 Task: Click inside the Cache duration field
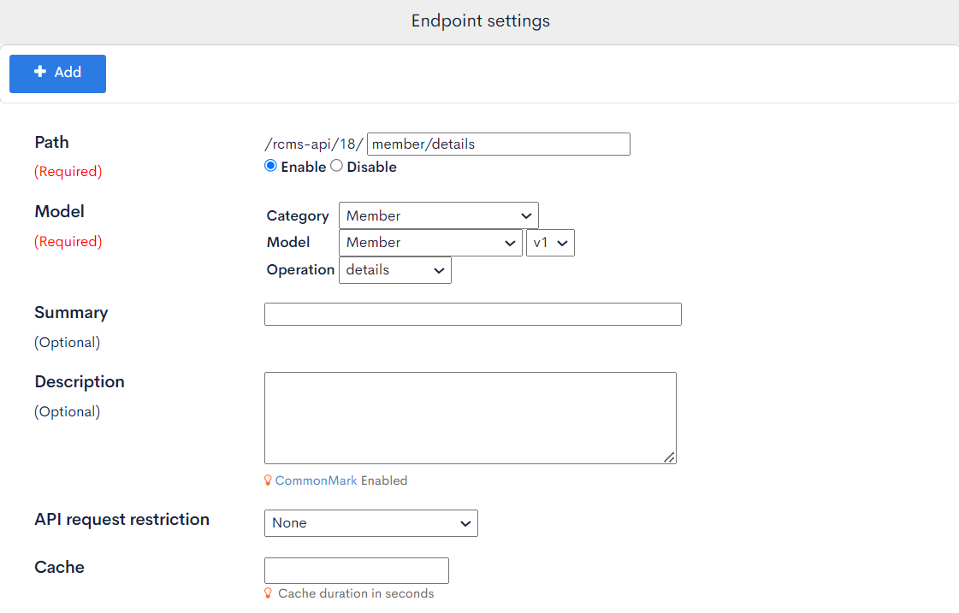click(x=356, y=569)
